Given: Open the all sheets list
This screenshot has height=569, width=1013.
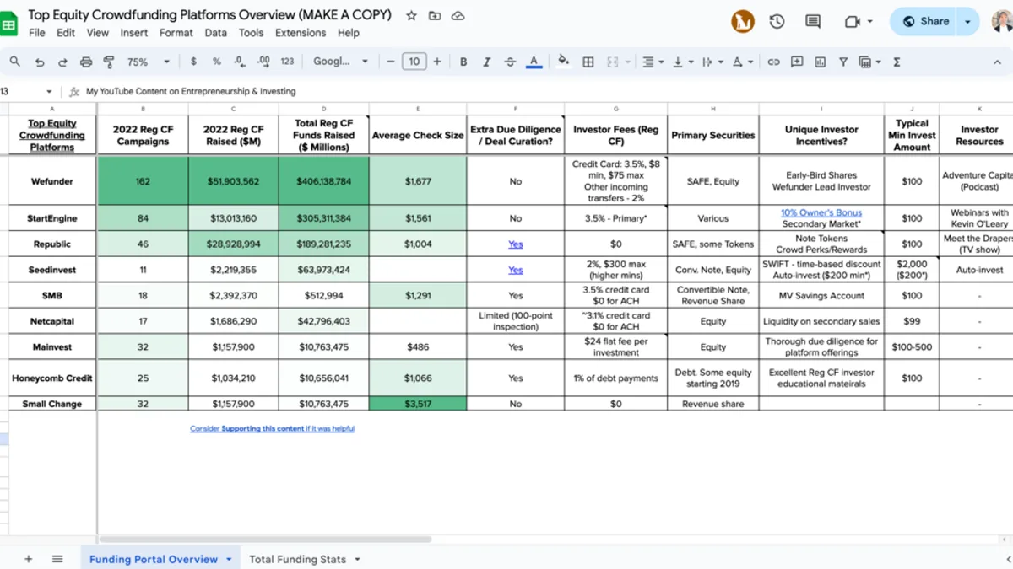Looking at the screenshot, I should point(57,559).
